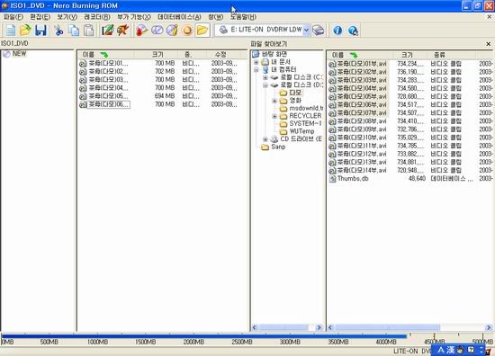Click the orange disc icon in toolbar

click(187, 31)
